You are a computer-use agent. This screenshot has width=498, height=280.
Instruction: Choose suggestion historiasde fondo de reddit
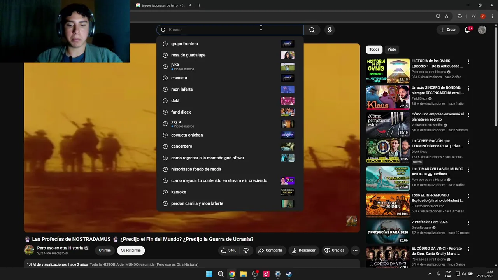click(230, 169)
